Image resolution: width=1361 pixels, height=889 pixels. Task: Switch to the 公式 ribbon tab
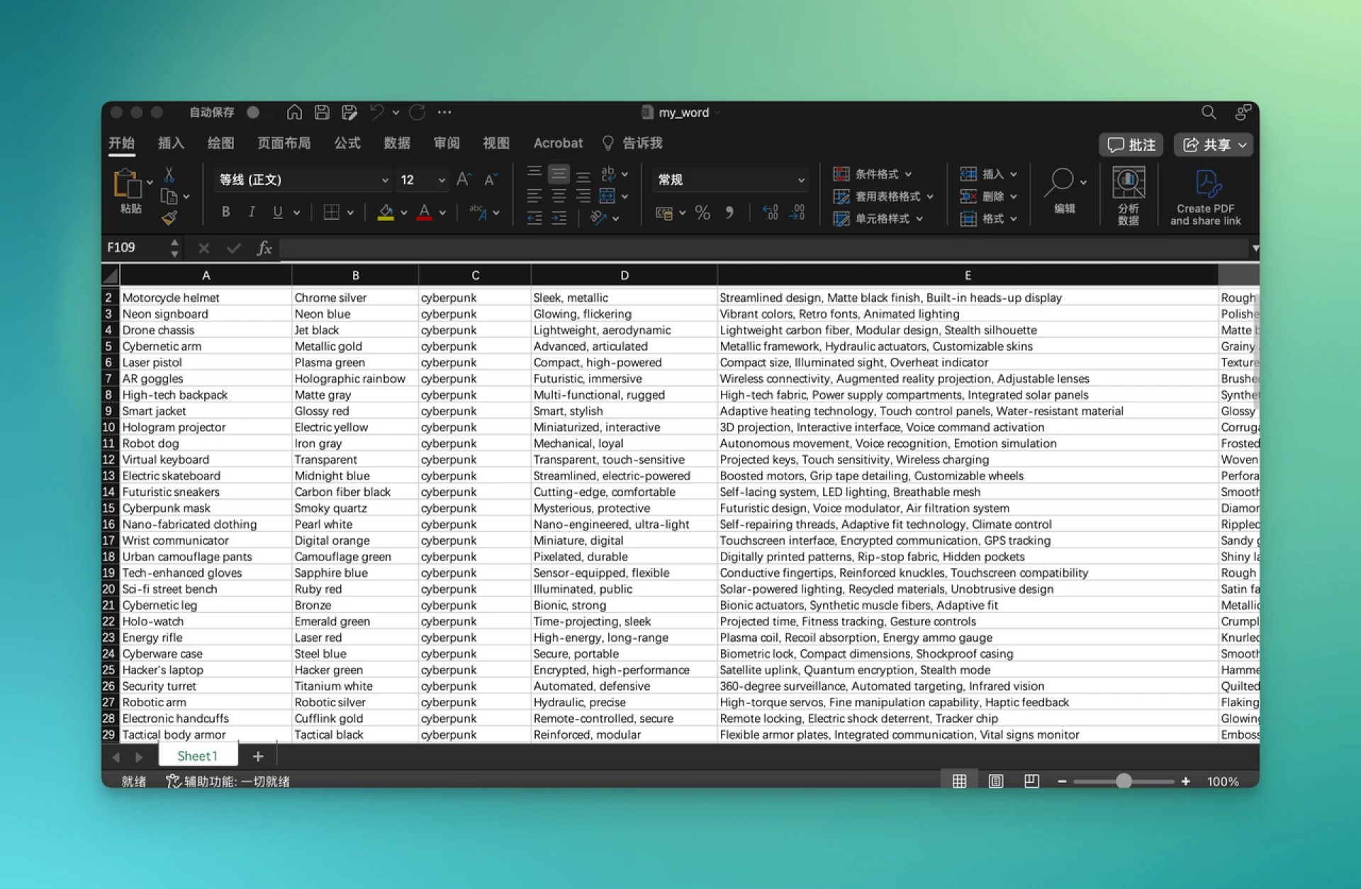(347, 143)
